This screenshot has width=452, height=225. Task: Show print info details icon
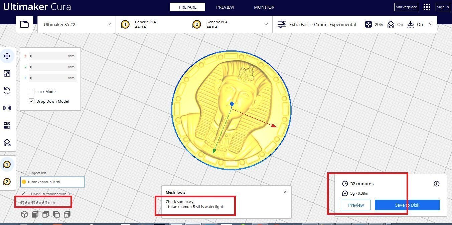437,184
